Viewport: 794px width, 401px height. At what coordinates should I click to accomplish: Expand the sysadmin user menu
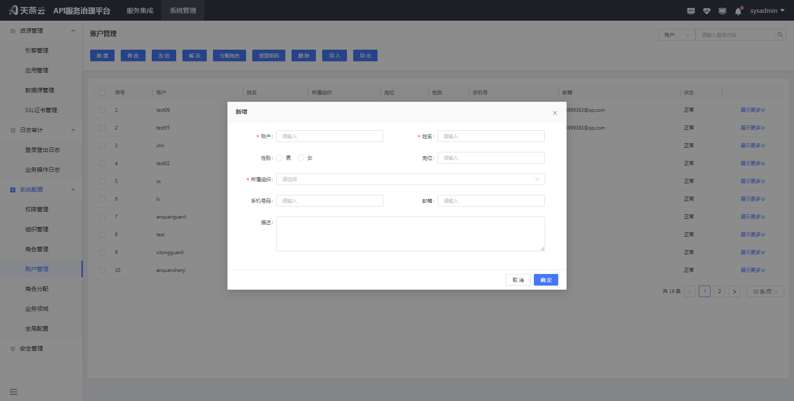tap(767, 11)
